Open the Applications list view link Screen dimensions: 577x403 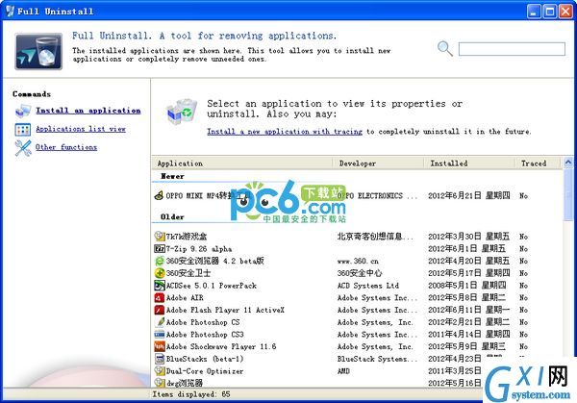(x=81, y=129)
